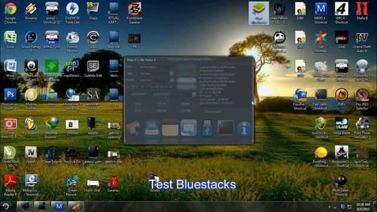Select the bbm chat file icon
This screenshot has height=212, width=377.
[93, 185]
